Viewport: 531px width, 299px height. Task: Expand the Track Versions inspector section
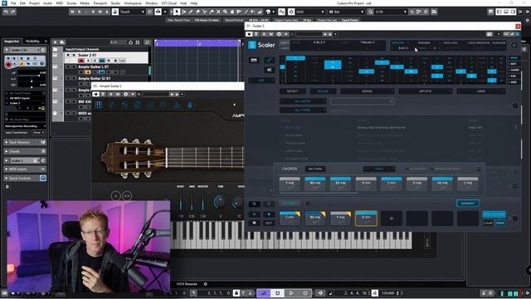25,142
